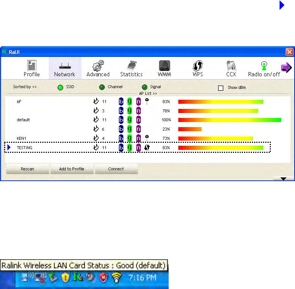The width and height of the screenshot is (295, 289).
Task: Toggle Radio on/off antenna icon
Action: (264, 66)
